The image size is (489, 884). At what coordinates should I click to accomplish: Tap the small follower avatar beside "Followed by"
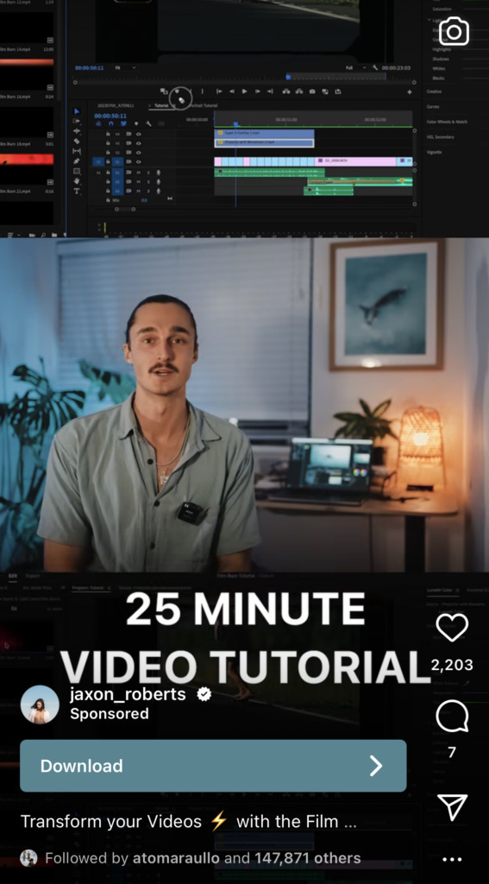[28, 859]
